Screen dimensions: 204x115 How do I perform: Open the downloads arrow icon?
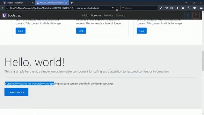(x=177, y=8)
